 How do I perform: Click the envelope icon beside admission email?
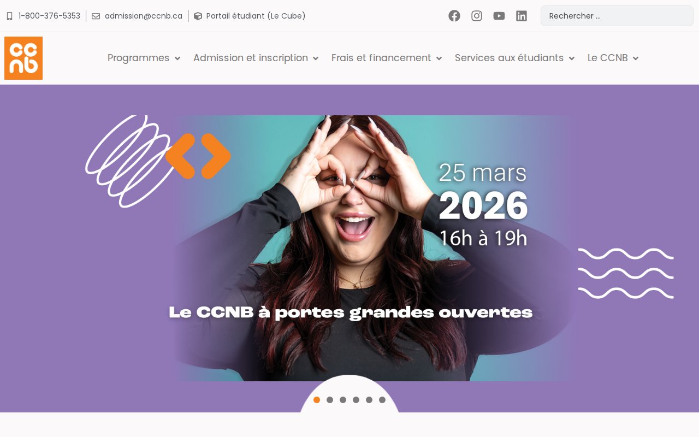point(96,16)
